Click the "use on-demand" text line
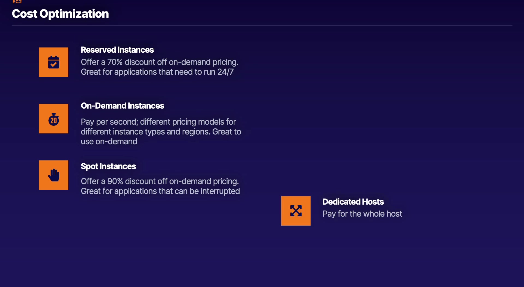Screen dimensions: 524x287 point(109,142)
